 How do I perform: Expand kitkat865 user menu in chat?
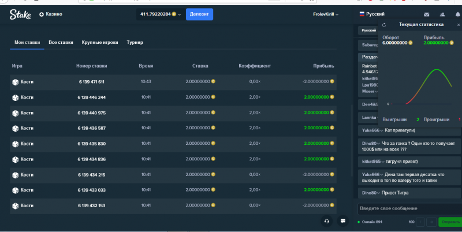click(383, 162)
